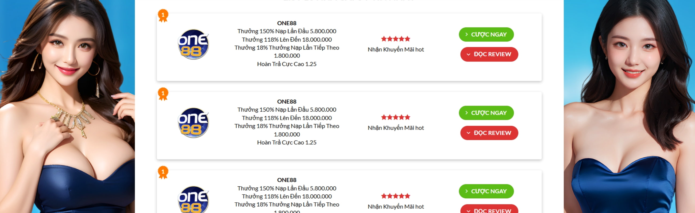695x213 pixels.
Task: Expand the first ĐỌC REVIEW section
Action: pyautogui.click(x=489, y=54)
